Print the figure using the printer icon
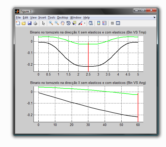This screenshot has height=147, width=166. pyautogui.click(x=35, y=23)
